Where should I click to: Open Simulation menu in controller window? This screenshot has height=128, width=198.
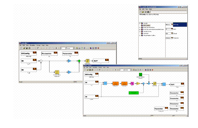32,45
